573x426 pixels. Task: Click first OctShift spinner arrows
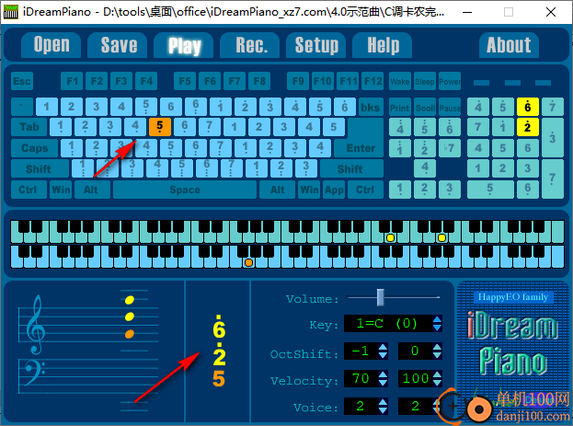tap(383, 351)
